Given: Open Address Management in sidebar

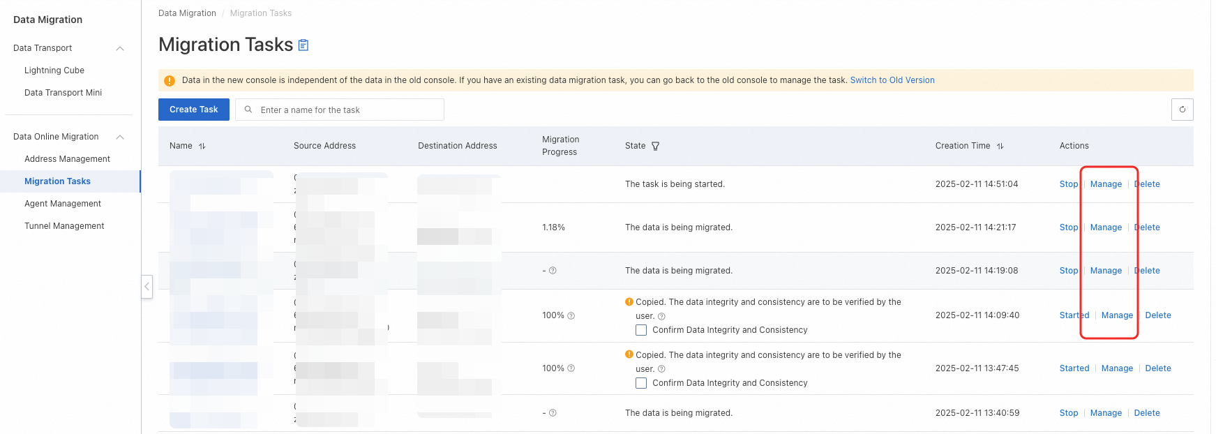Looking at the screenshot, I should coord(67,159).
